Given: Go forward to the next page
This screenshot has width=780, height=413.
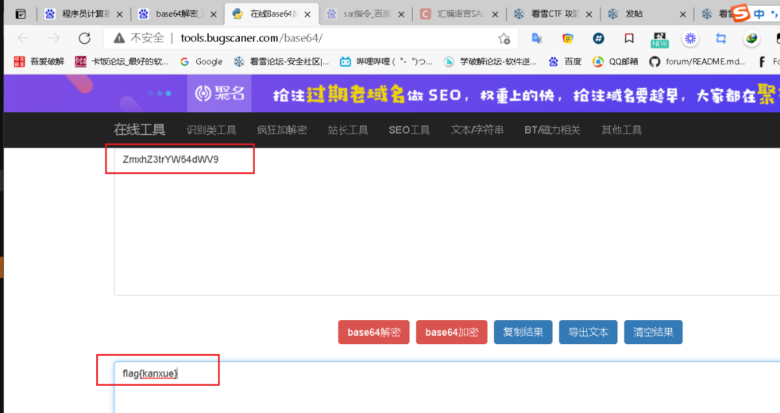Looking at the screenshot, I should [x=53, y=38].
